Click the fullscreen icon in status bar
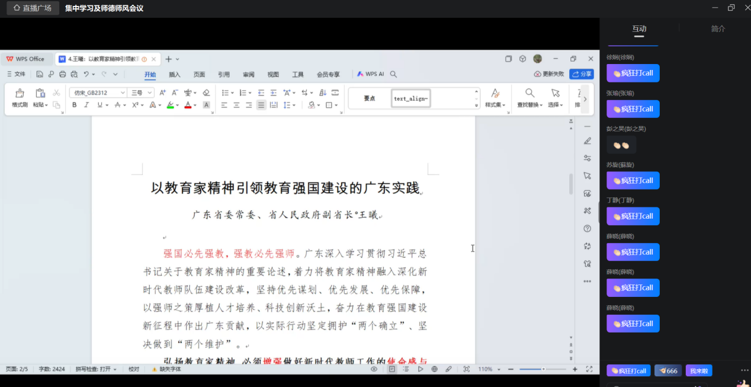Image resolution: width=751 pixels, height=387 pixels. point(589,369)
